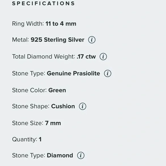
Task: Click the Stone Size 7 mm value
Action: [53, 123]
